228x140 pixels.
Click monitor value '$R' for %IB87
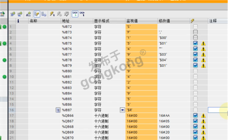(x=130, y=110)
